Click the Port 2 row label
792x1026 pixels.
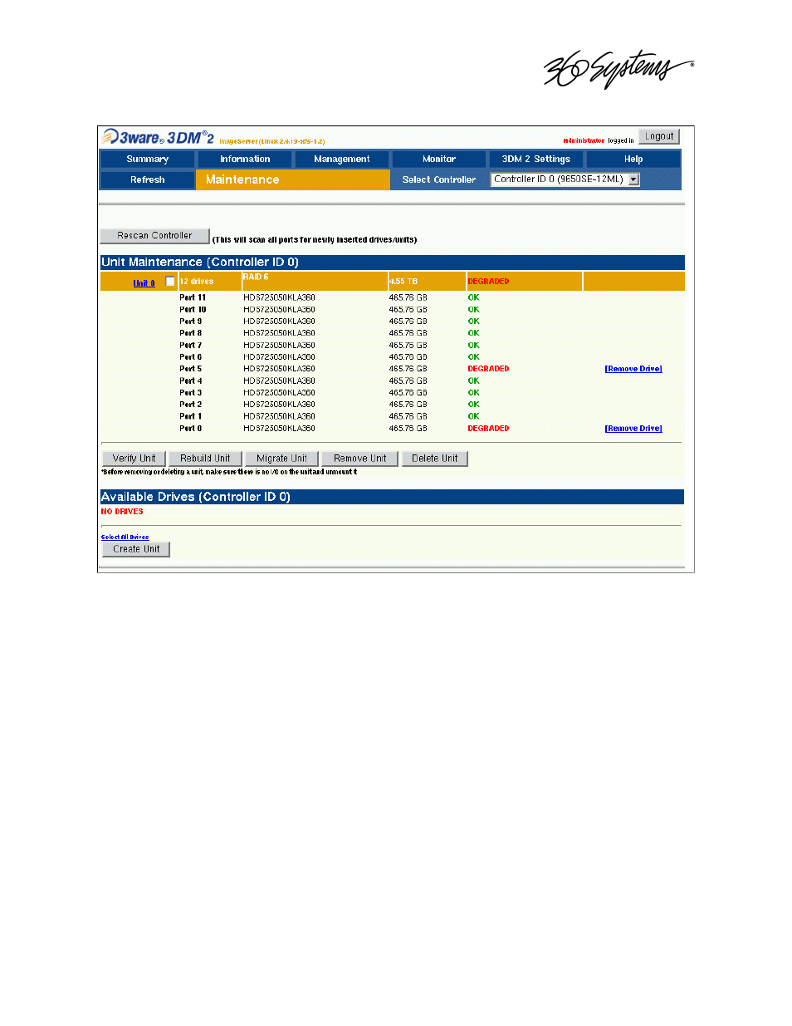click(191, 405)
